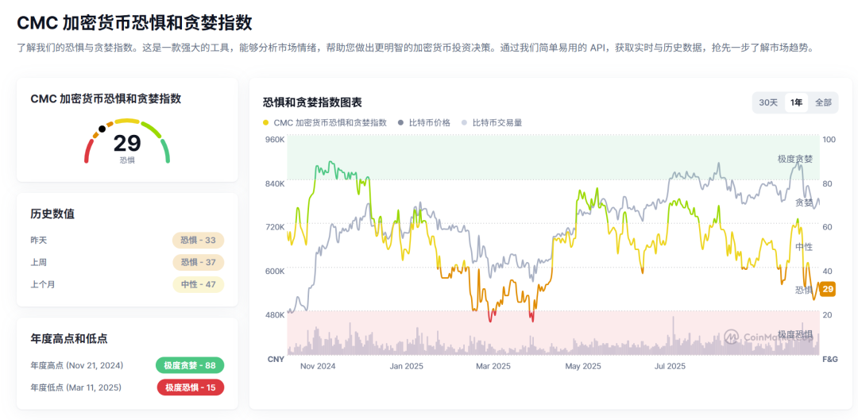Viewport: 858px width, 420px height.
Task: Click the 中性 - 47 last month badge
Action: [x=198, y=284]
